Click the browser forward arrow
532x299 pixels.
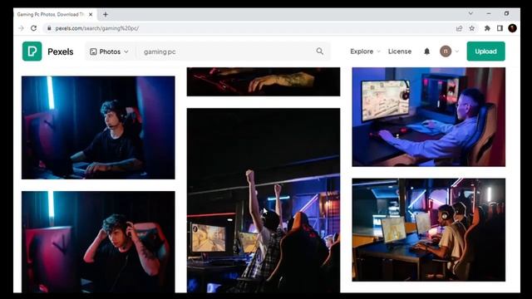click(21, 28)
